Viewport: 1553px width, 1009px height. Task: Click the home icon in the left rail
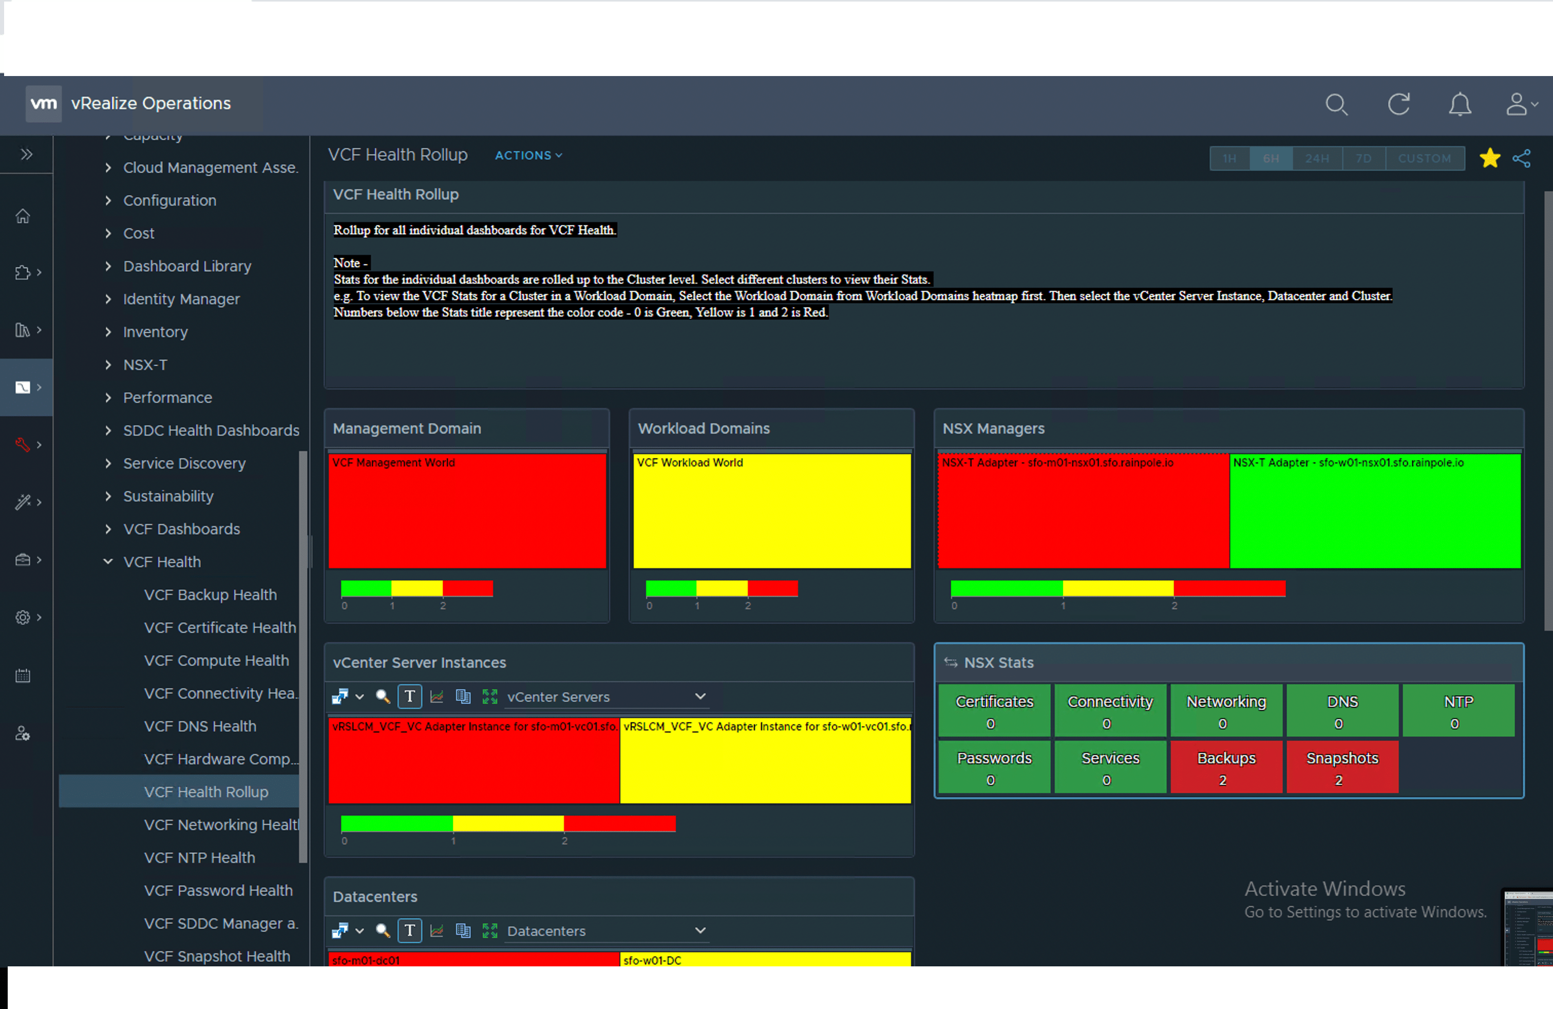[x=23, y=216]
